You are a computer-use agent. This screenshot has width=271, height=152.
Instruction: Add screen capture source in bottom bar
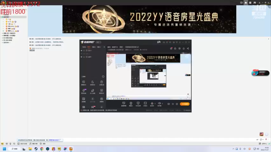tap(124, 104)
